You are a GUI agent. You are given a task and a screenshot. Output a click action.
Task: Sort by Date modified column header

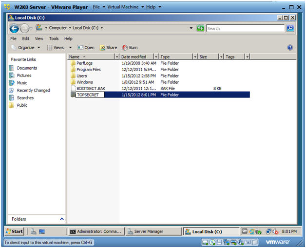[137, 57]
